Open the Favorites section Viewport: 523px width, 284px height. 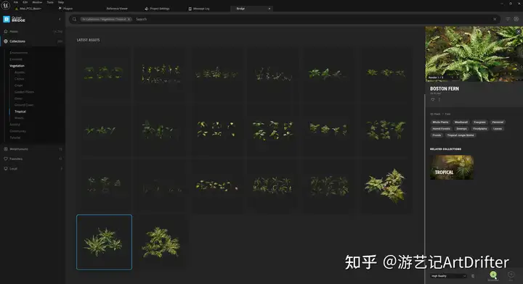(x=33, y=159)
